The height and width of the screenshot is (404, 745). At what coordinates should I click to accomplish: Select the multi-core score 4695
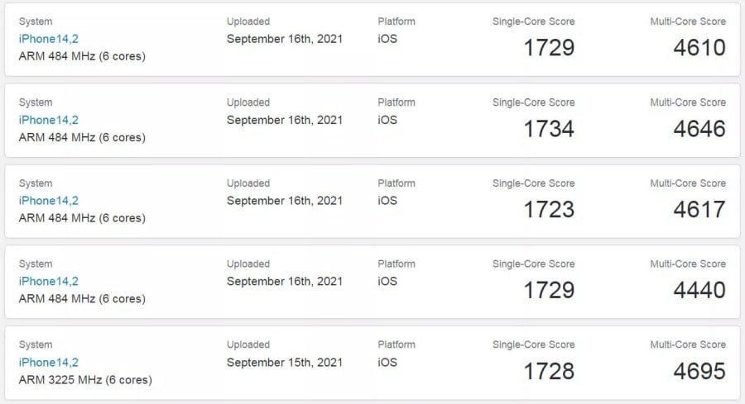click(x=699, y=372)
